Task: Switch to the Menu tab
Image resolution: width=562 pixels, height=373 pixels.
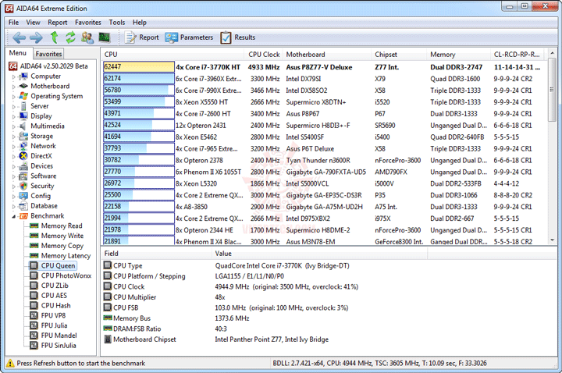Action: pyautogui.click(x=18, y=53)
